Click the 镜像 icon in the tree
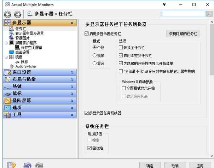This screenshot has width=214, height=168. 12,57
